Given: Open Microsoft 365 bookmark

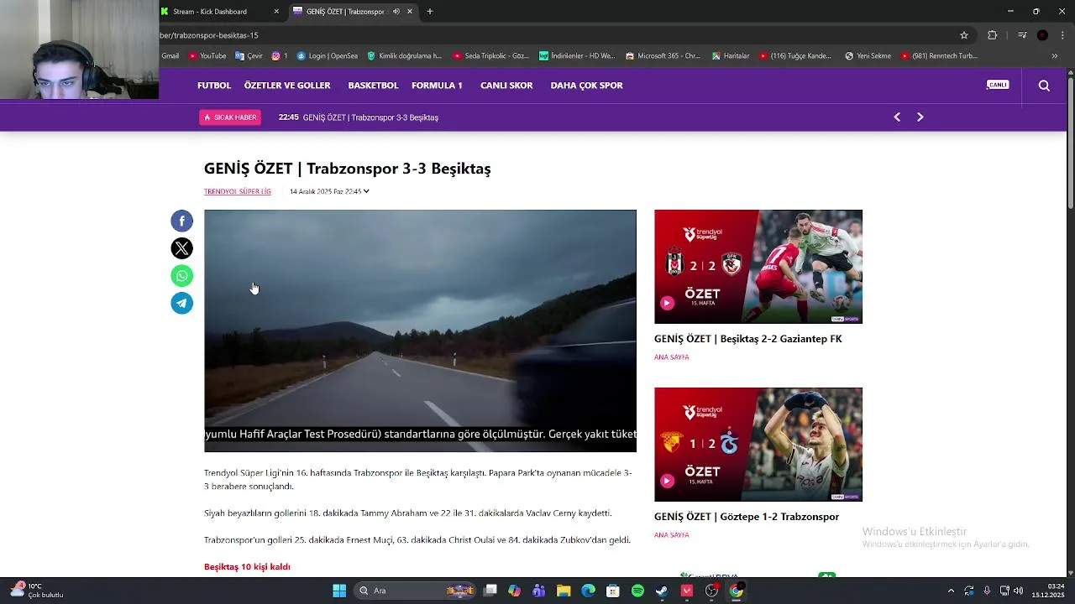Looking at the screenshot, I should pyautogui.click(x=663, y=56).
